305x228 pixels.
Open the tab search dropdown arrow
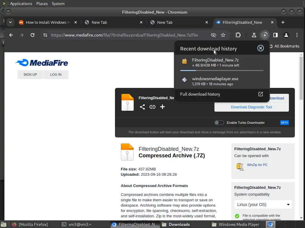coord(10,22)
